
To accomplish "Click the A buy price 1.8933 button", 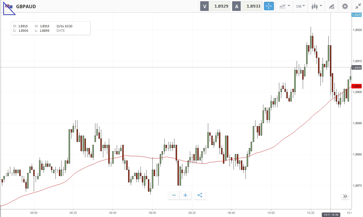I will coord(247,6).
